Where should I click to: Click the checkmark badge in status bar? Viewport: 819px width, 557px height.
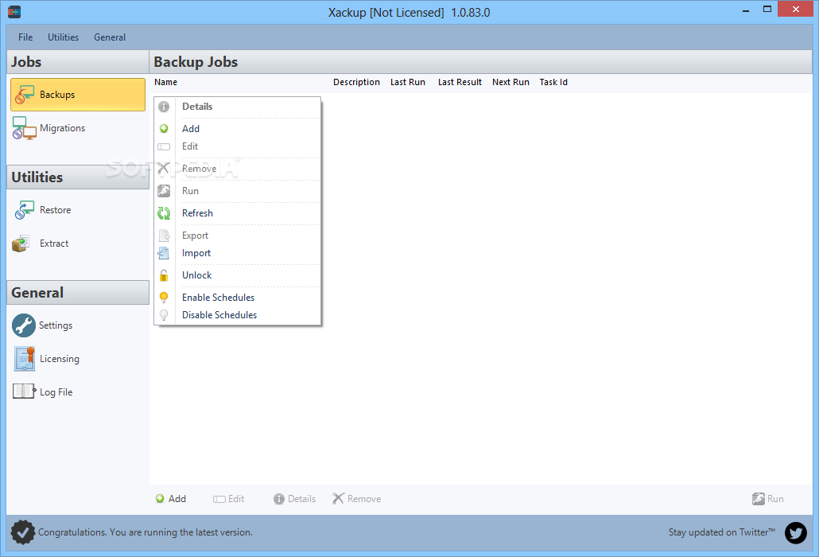[x=22, y=532]
